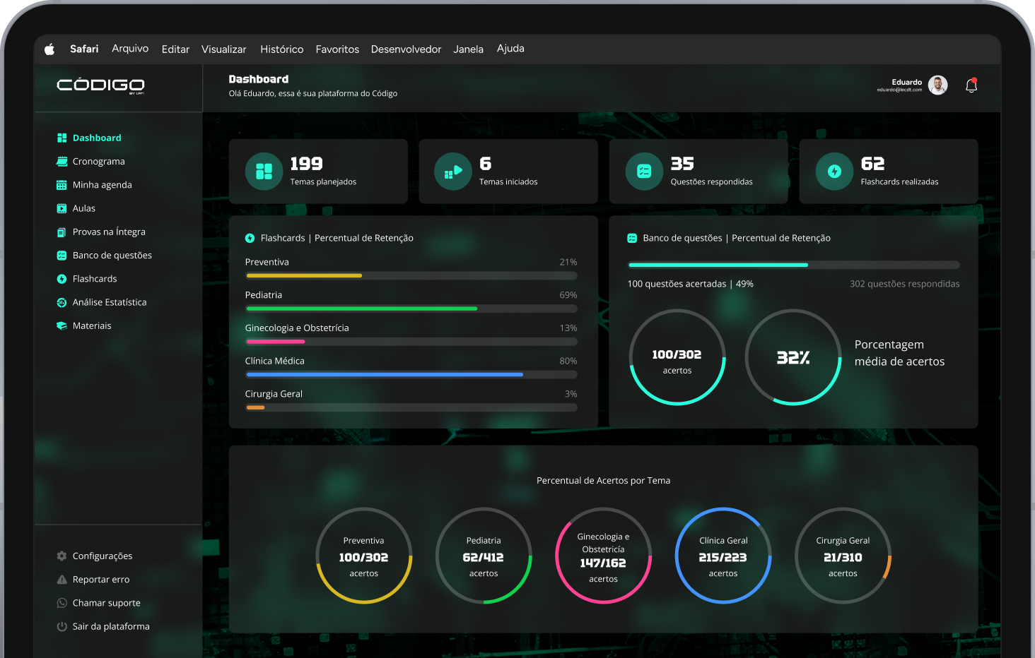Click the Reportar erro warning icon
1035x658 pixels.
coord(62,580)
